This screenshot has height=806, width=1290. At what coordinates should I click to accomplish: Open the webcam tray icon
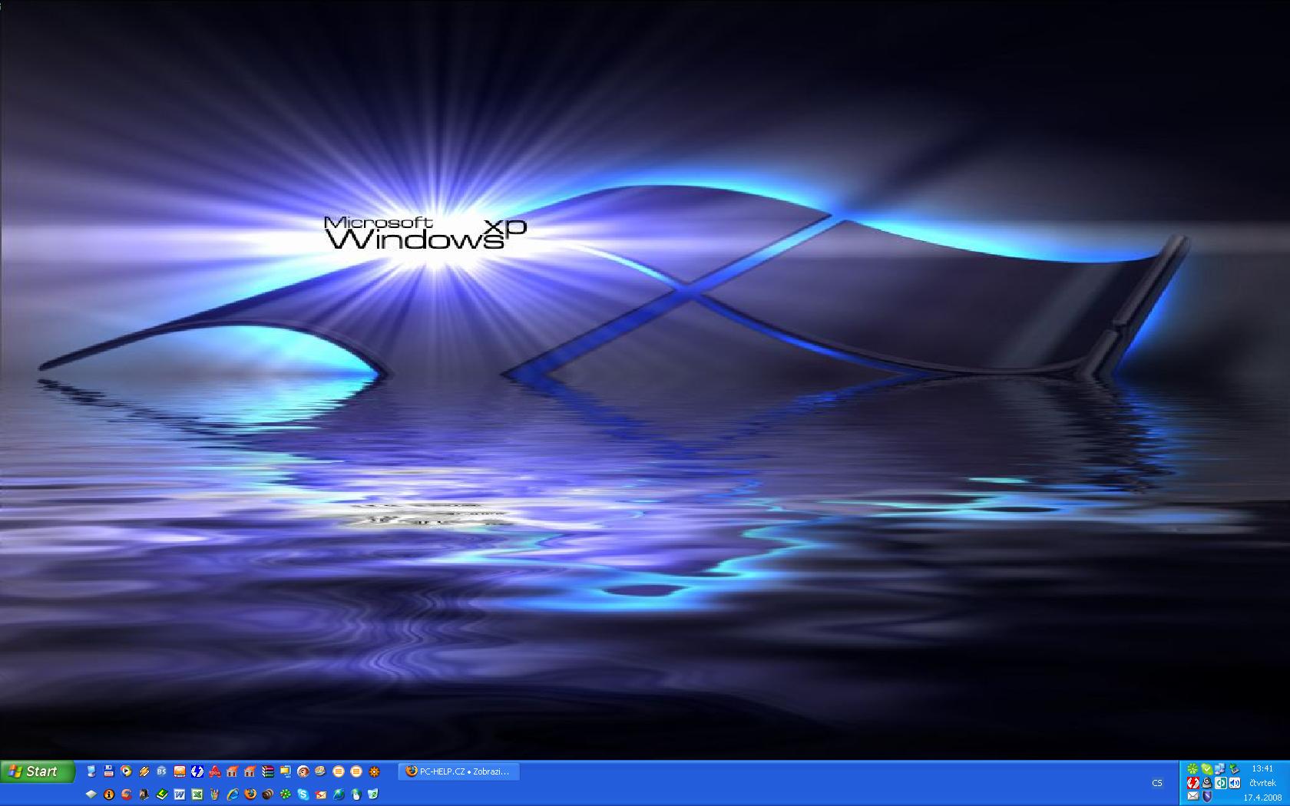(x=1207, y=783)
